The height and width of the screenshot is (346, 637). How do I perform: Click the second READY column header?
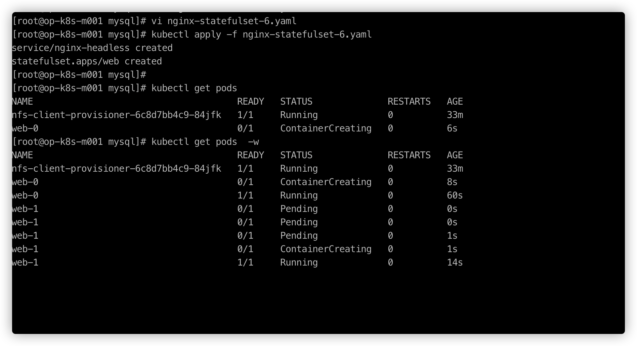(251, 155)
